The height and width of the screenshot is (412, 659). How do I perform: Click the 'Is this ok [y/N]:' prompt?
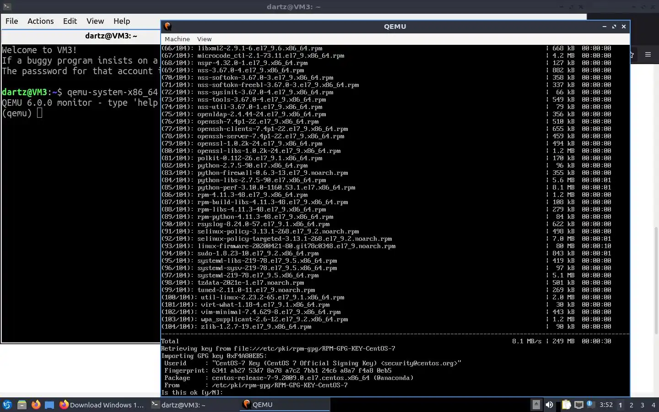(x=192, y=392)
